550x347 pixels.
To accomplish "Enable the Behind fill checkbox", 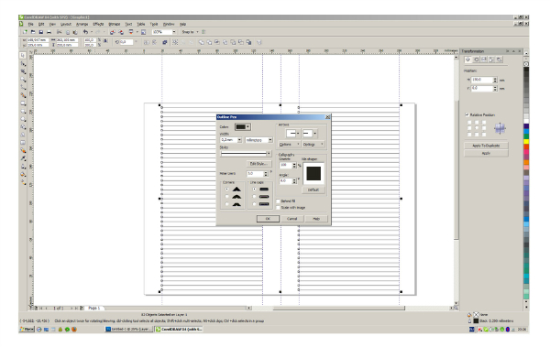I will 278,201.
